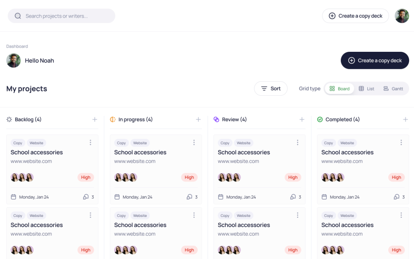Switch grid type to Gantt
Viewport: 414px width, 259px height.
click(x=393, y=89)
